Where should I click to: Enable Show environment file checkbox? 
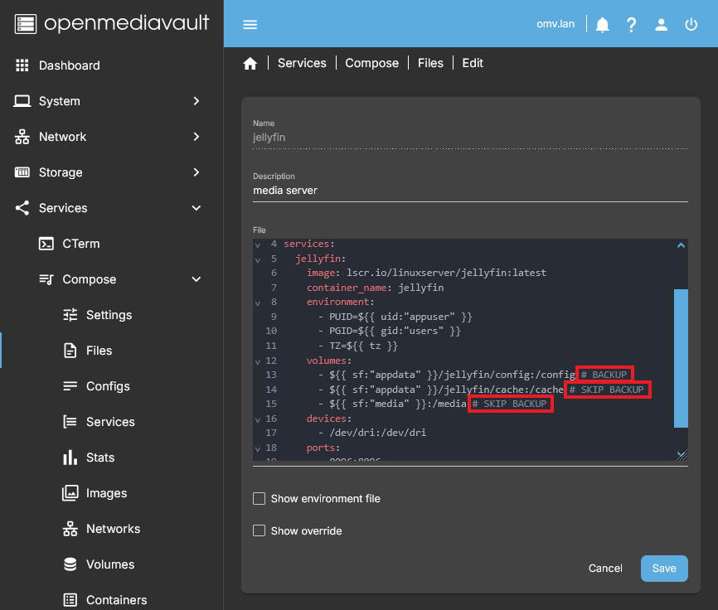pyautogui.click(x=260, y=499)
